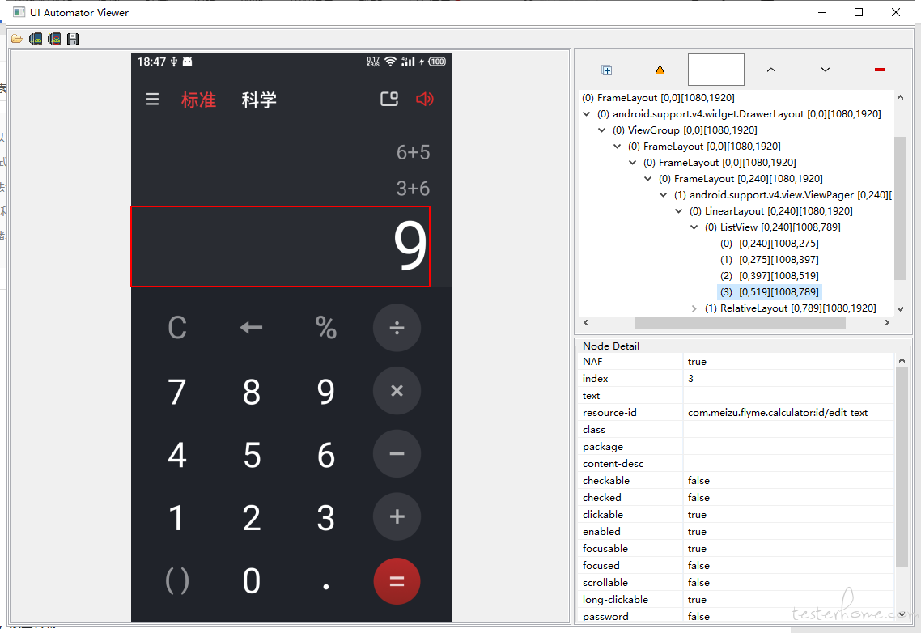Viewport: 921px width, 633px height.
Task: Click tree panel scroll-right arrow
Action: pyautogui.click(x=886, y=323)
